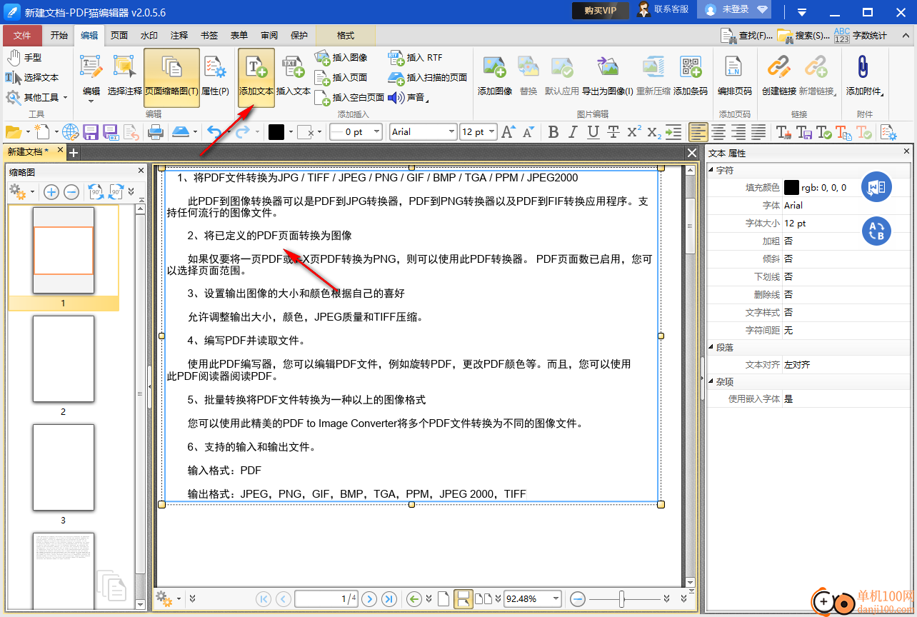Click the blue translate A/B floating icon
This screenshot has height=617, width=917.
(x=876, y=231)
